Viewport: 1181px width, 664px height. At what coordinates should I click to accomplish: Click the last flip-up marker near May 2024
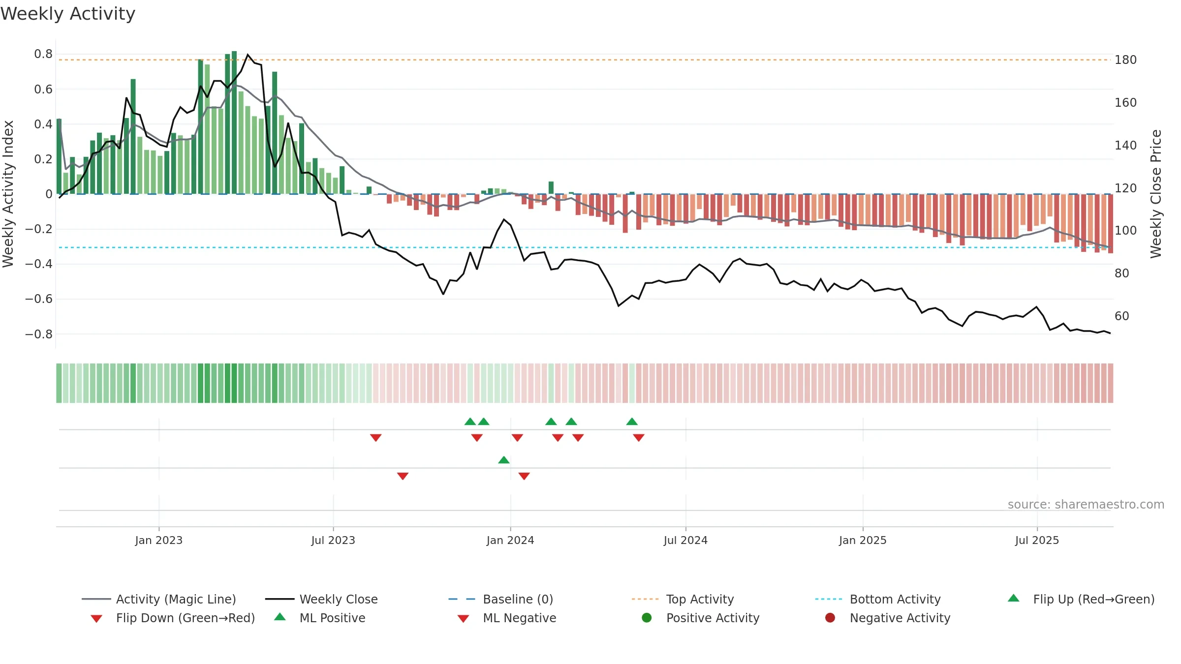[x=632, y=422]
